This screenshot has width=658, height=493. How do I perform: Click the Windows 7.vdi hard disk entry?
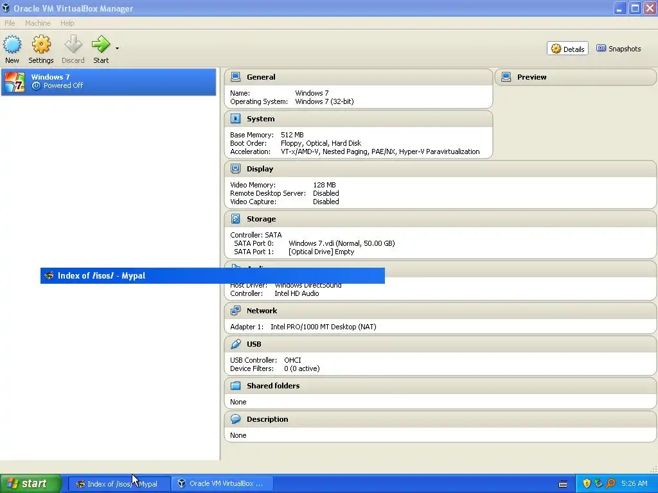click(342, 243)
